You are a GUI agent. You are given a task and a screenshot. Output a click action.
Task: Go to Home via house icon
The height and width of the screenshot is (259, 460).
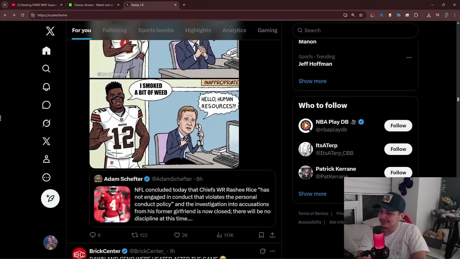tap(46, 51)
